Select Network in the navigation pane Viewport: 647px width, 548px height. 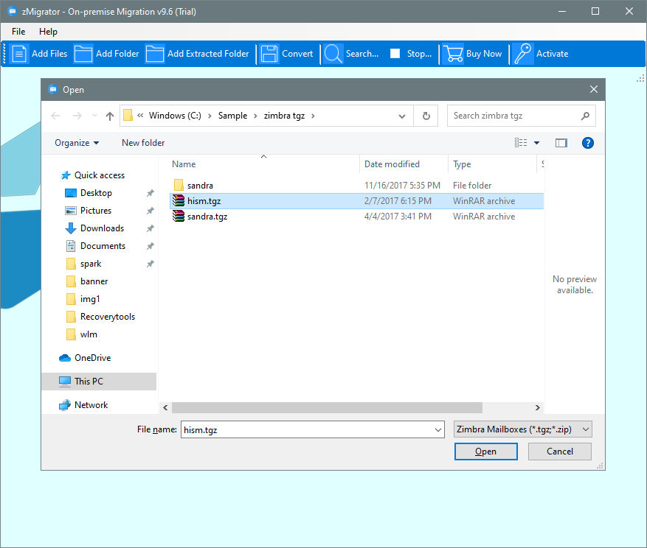pyautogui.click(x=91, y=405)
